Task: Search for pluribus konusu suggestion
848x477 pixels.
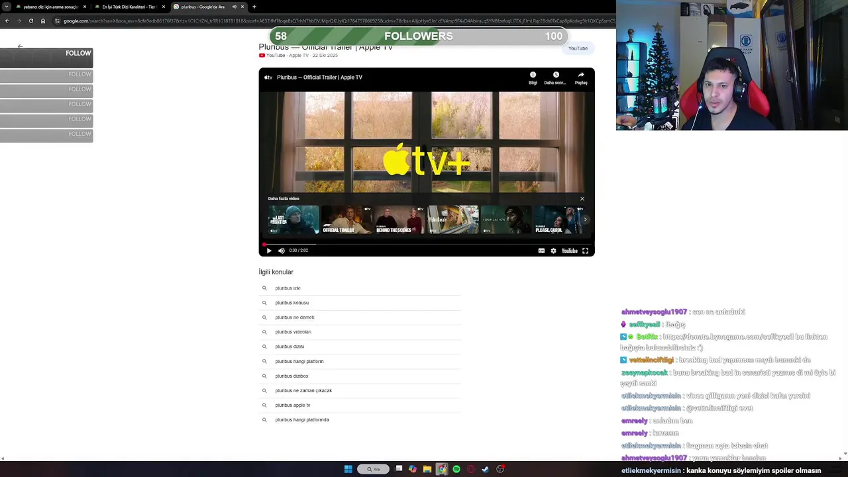Action: tap(359, 303)
